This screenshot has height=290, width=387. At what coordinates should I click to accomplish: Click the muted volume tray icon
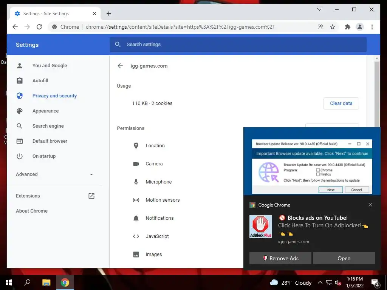[338, 282]
